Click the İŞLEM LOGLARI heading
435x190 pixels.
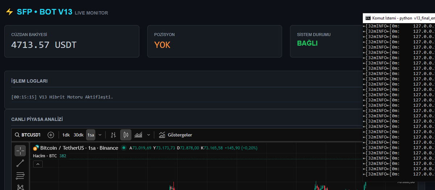coord(29,81)
